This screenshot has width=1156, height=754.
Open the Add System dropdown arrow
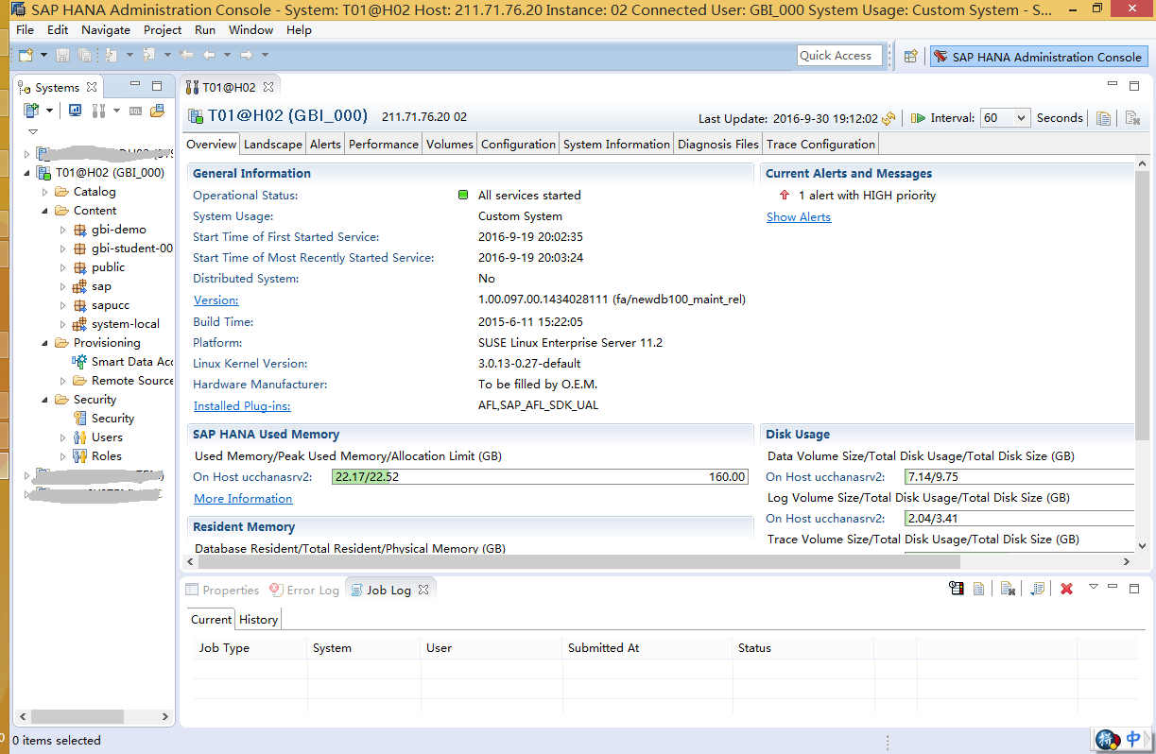click(x=49, y=111)
